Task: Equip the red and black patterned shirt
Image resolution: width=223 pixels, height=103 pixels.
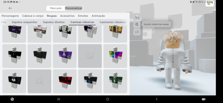Action: point(65,81)
